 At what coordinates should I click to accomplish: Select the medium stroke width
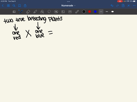coord(107,12)
